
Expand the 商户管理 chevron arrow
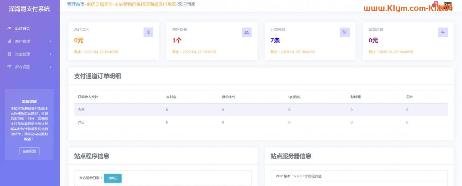[50, 42]
